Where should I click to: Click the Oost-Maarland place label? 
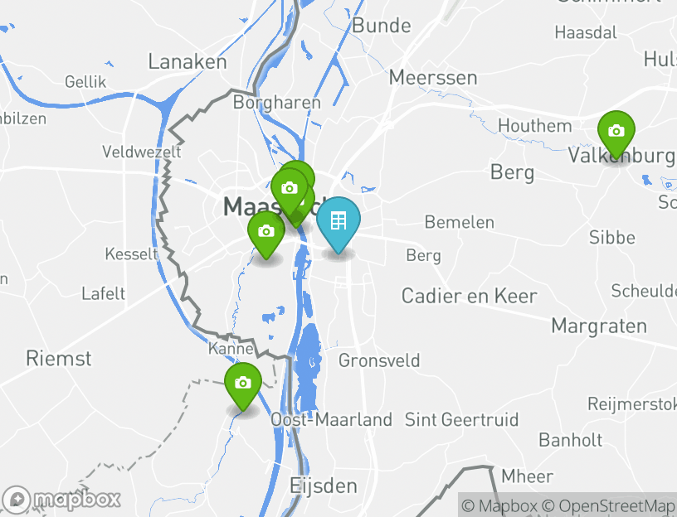332,420
